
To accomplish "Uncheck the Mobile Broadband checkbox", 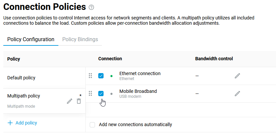I will [101, 94].
